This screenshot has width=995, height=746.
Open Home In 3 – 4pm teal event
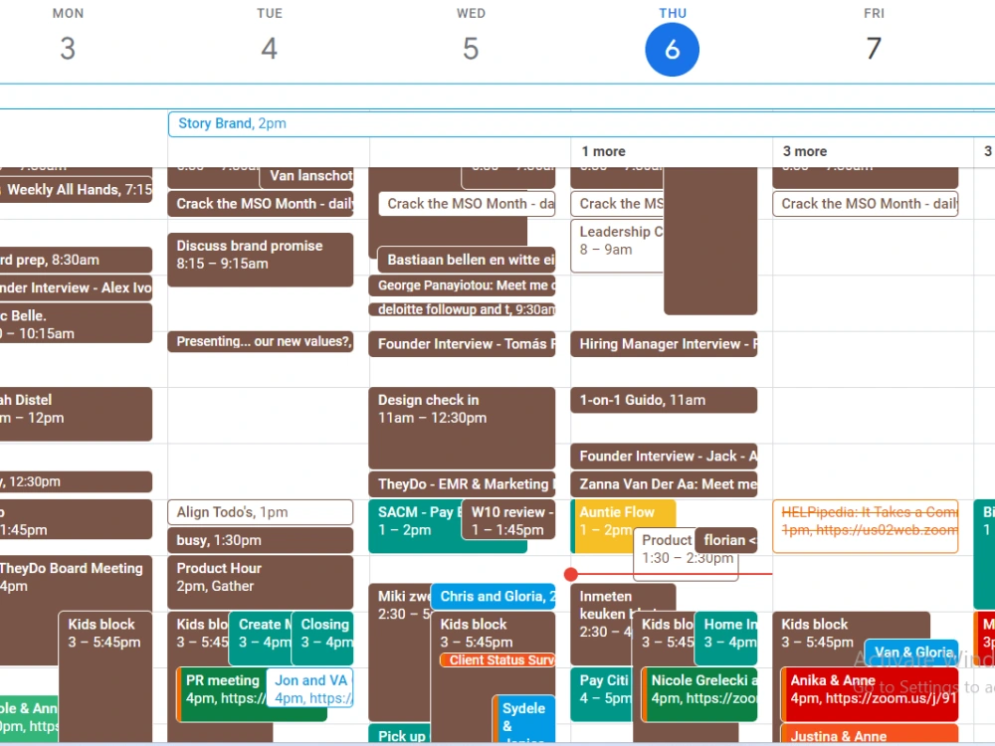[726, 639]
